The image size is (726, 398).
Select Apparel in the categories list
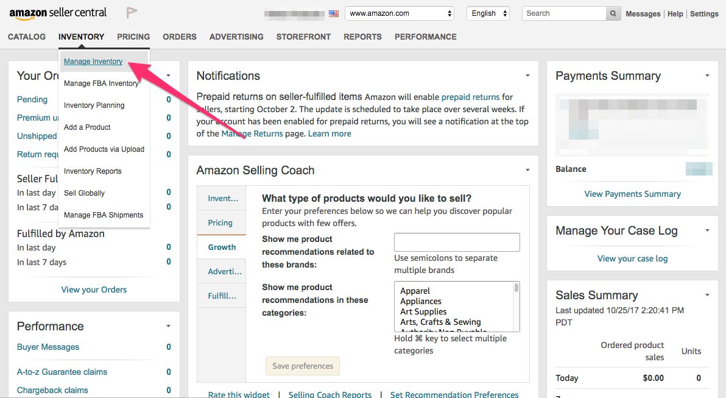click(415, 291)
